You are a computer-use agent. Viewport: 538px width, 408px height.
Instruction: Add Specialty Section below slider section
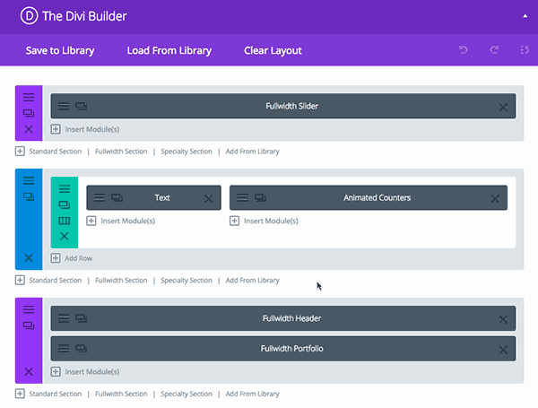187,152
